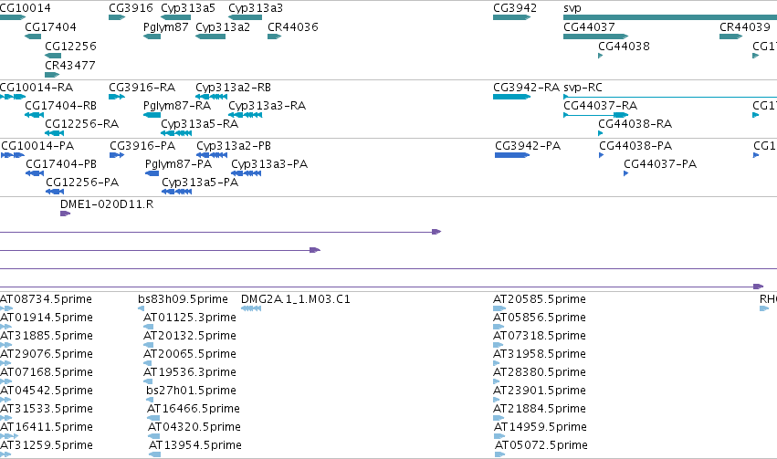
Task: Select the AT23901.5prime EST label
Action: (x=539, y=391)
